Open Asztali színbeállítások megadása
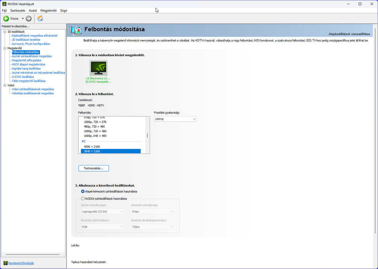 point(32,56)
